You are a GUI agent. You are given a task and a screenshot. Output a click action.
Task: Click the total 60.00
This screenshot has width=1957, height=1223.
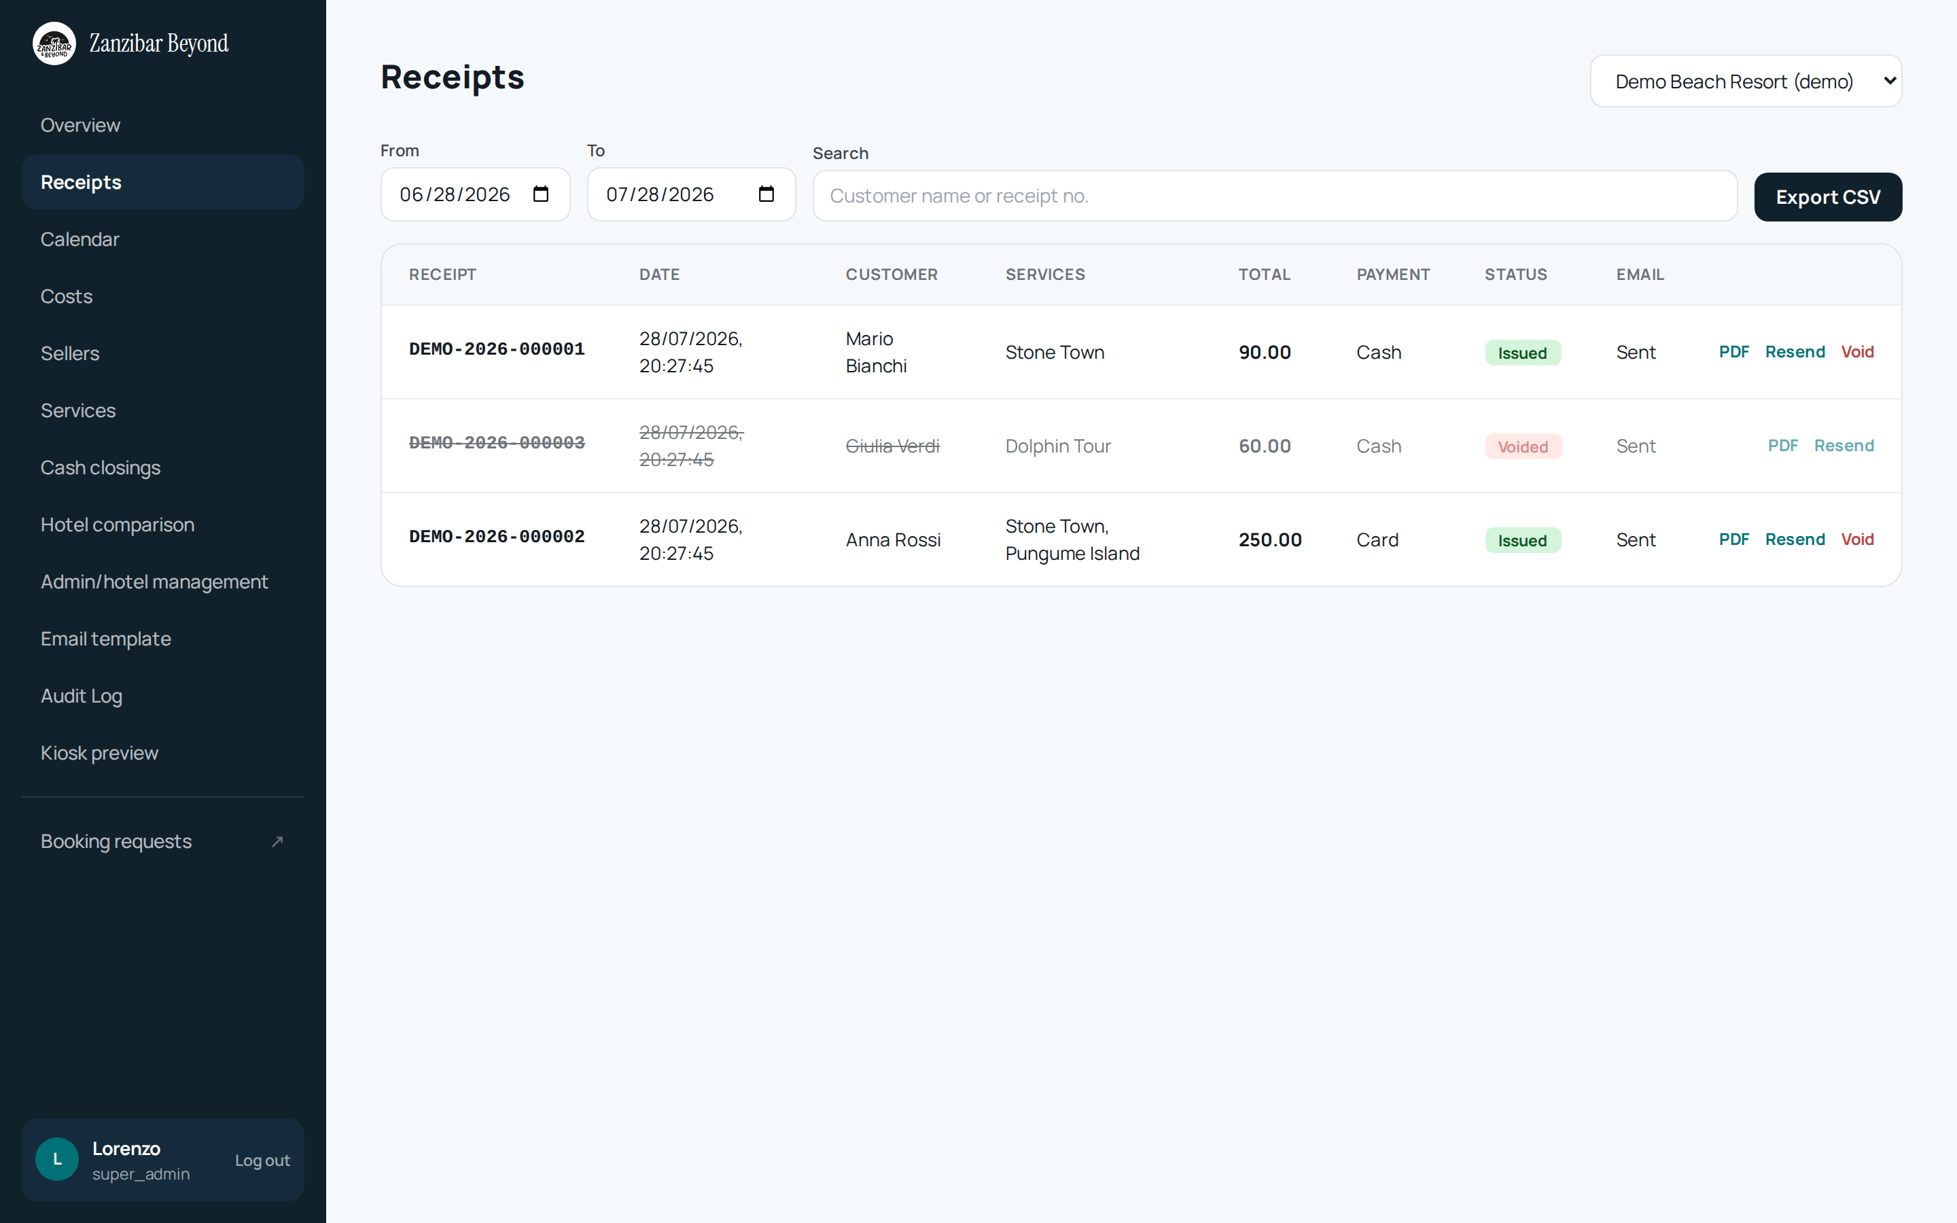pyautogui.click(x=1265, y=446)
